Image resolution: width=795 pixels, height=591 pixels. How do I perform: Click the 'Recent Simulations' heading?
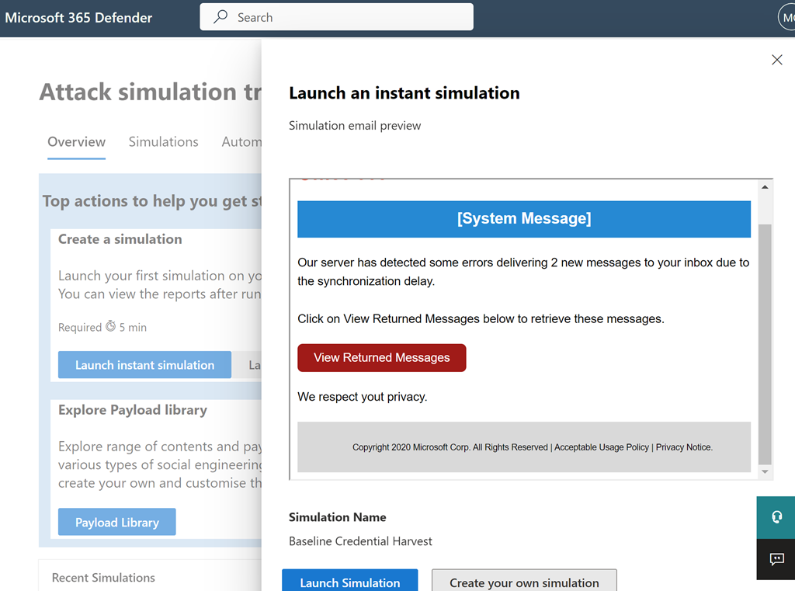click(x=103, y=577)
